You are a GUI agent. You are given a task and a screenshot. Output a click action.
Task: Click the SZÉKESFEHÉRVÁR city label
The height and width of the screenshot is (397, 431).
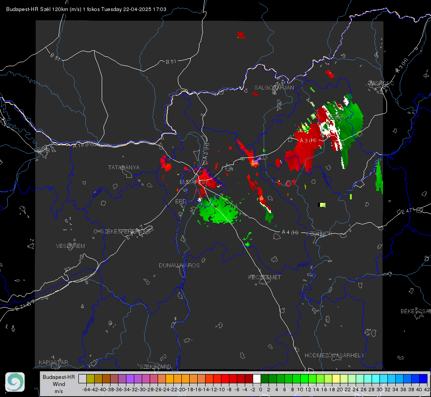(125, 232)
